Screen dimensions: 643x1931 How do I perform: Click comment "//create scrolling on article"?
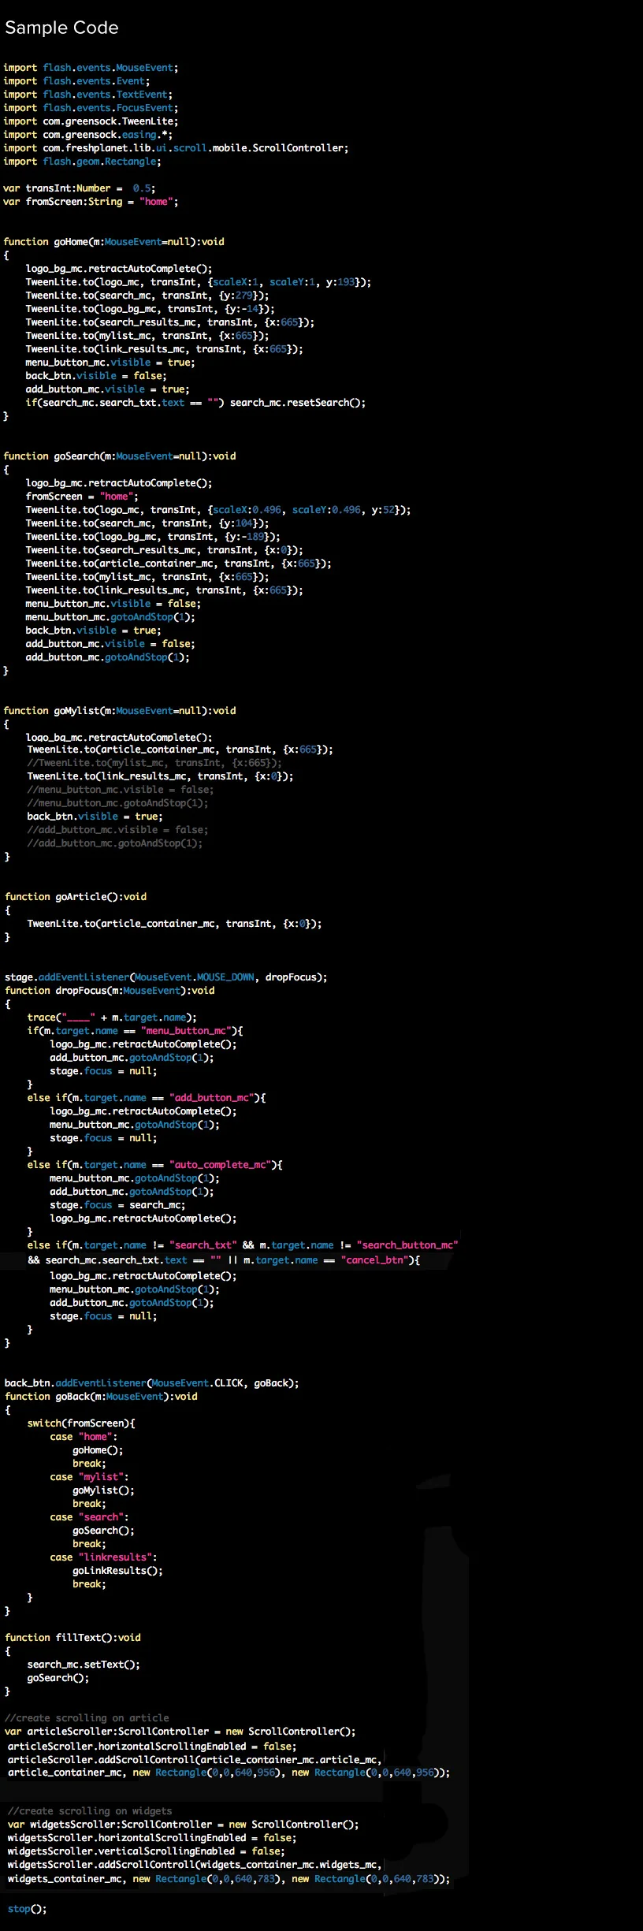[x=87, y=1718]
